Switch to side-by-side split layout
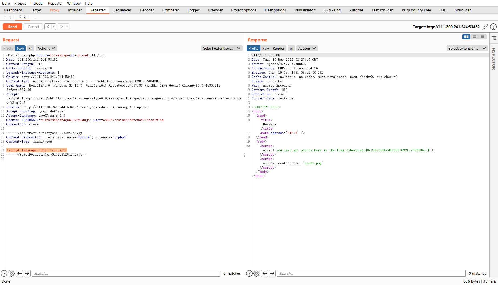This screenshot has height=285, width=498. 466,37
